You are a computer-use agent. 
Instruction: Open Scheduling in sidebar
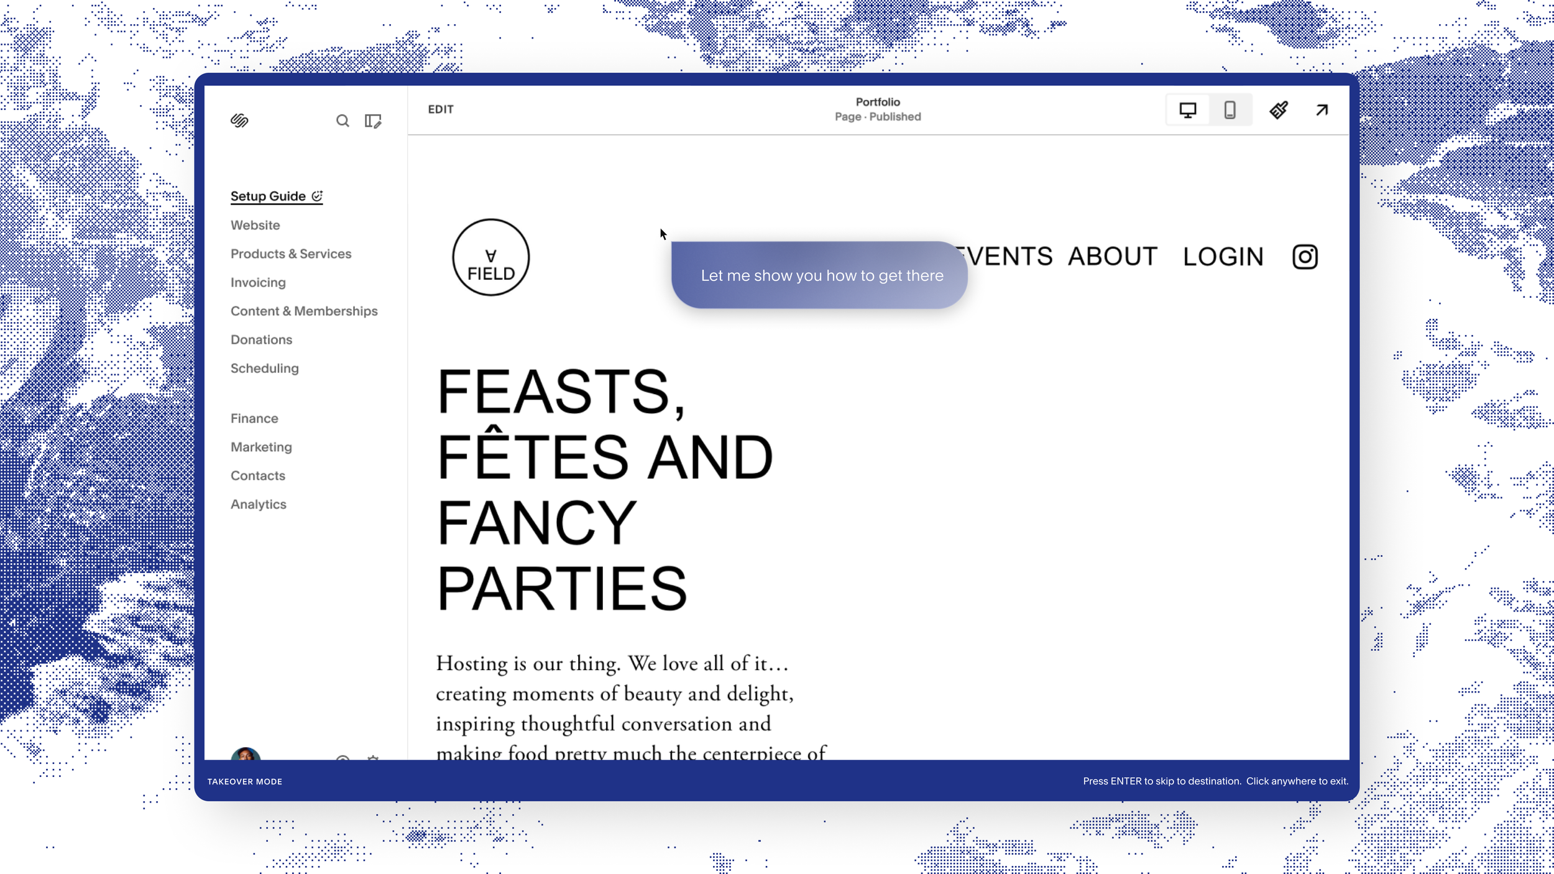265,368
